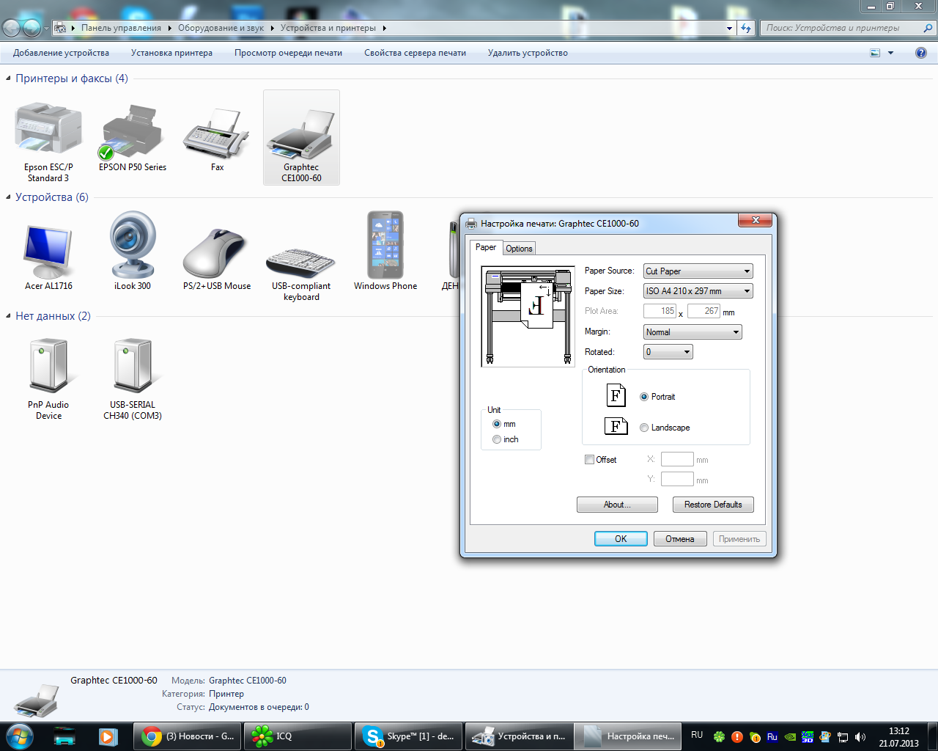Click the Back navigation arrow in Explorer
938x751 pixels.
(12, 28)
